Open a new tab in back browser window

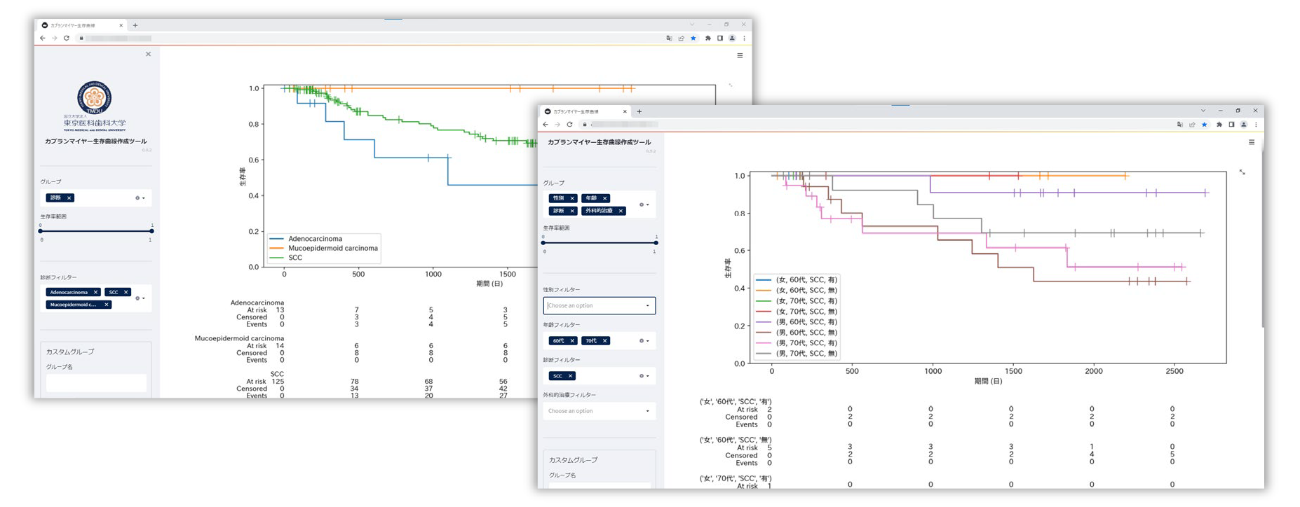(135, 25)
